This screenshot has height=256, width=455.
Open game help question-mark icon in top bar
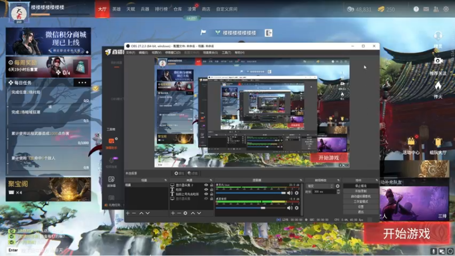(416, 9)
